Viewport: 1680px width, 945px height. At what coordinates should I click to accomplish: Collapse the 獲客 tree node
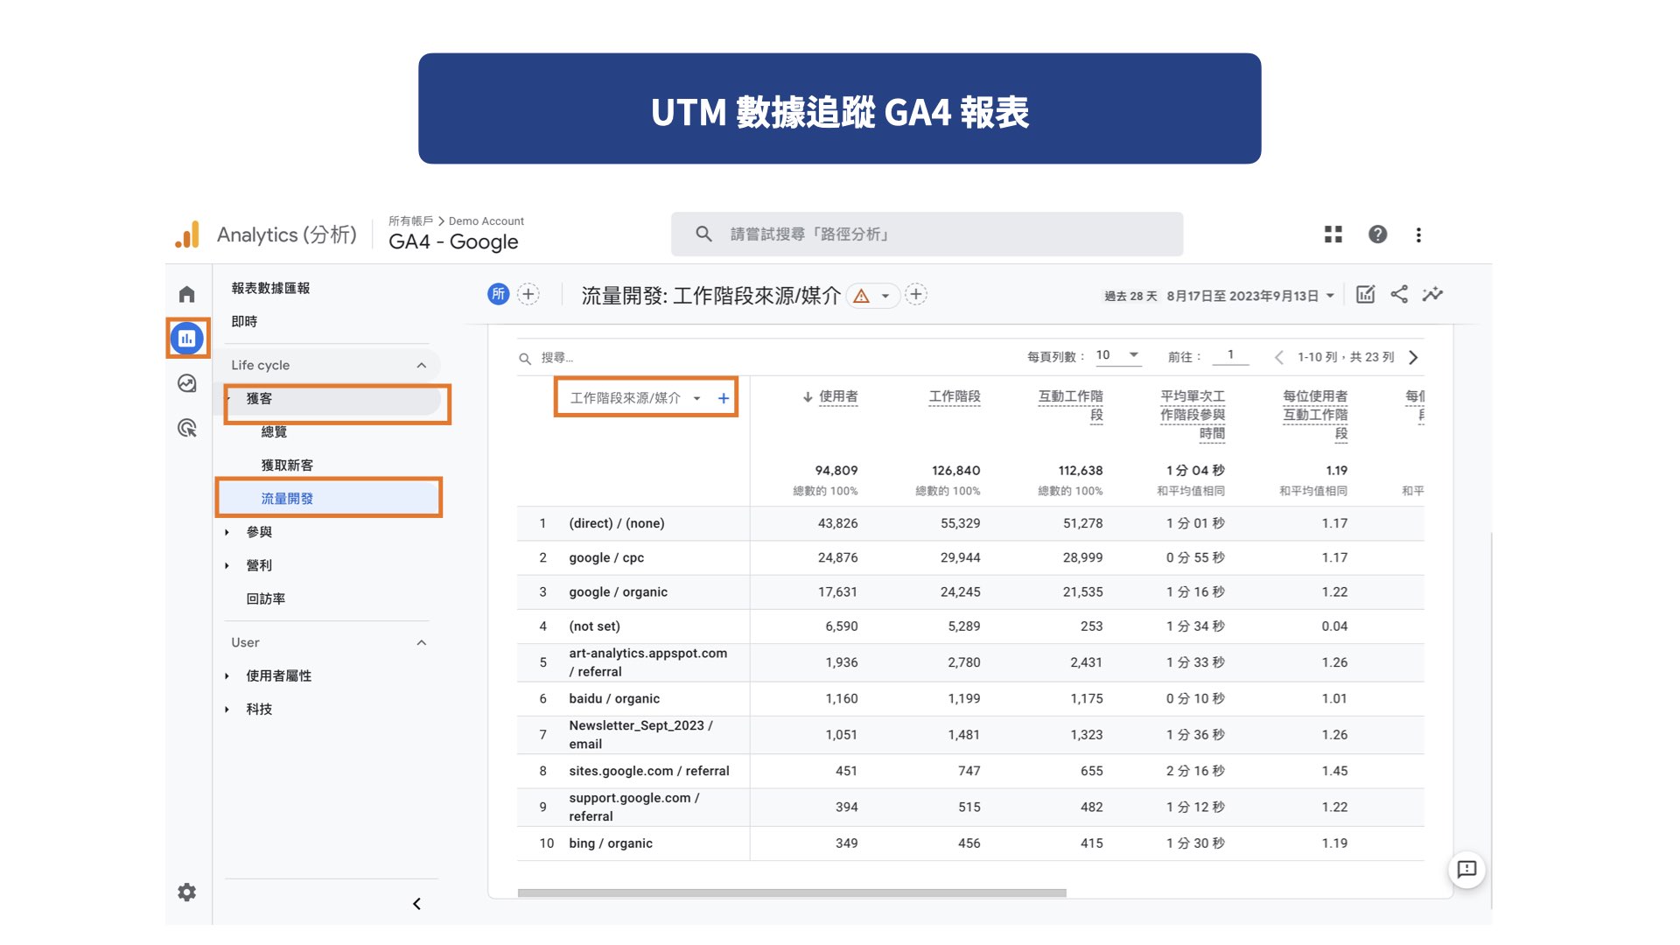pos(228,398)
